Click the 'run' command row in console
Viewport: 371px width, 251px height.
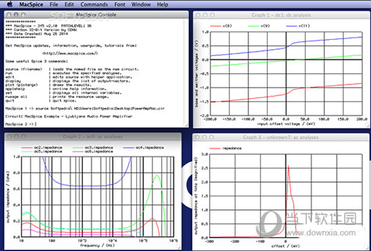coord(63,73)
